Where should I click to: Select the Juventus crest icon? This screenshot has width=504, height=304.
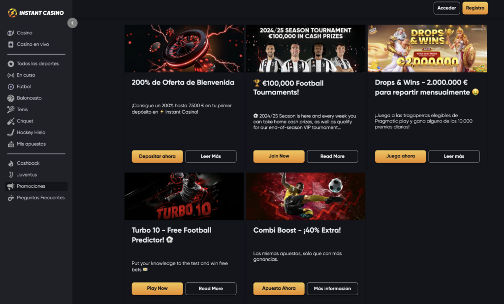coord(11,175)
